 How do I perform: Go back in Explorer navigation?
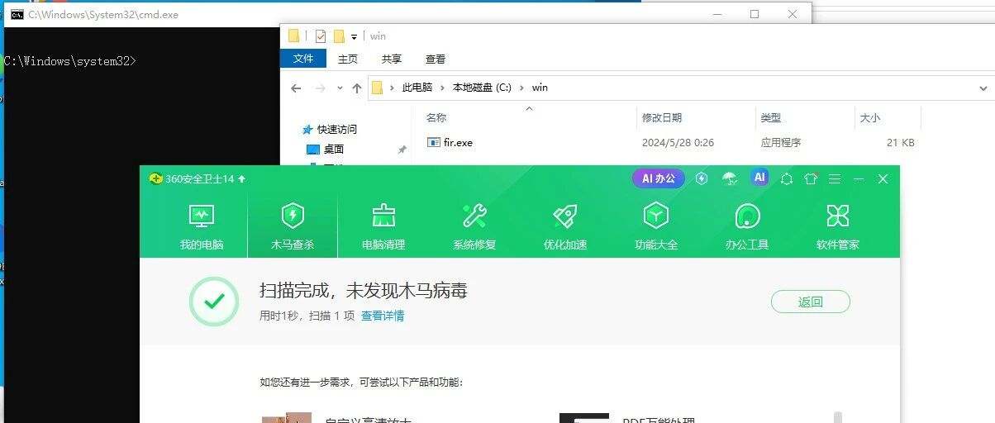click(x=296, y=88)
